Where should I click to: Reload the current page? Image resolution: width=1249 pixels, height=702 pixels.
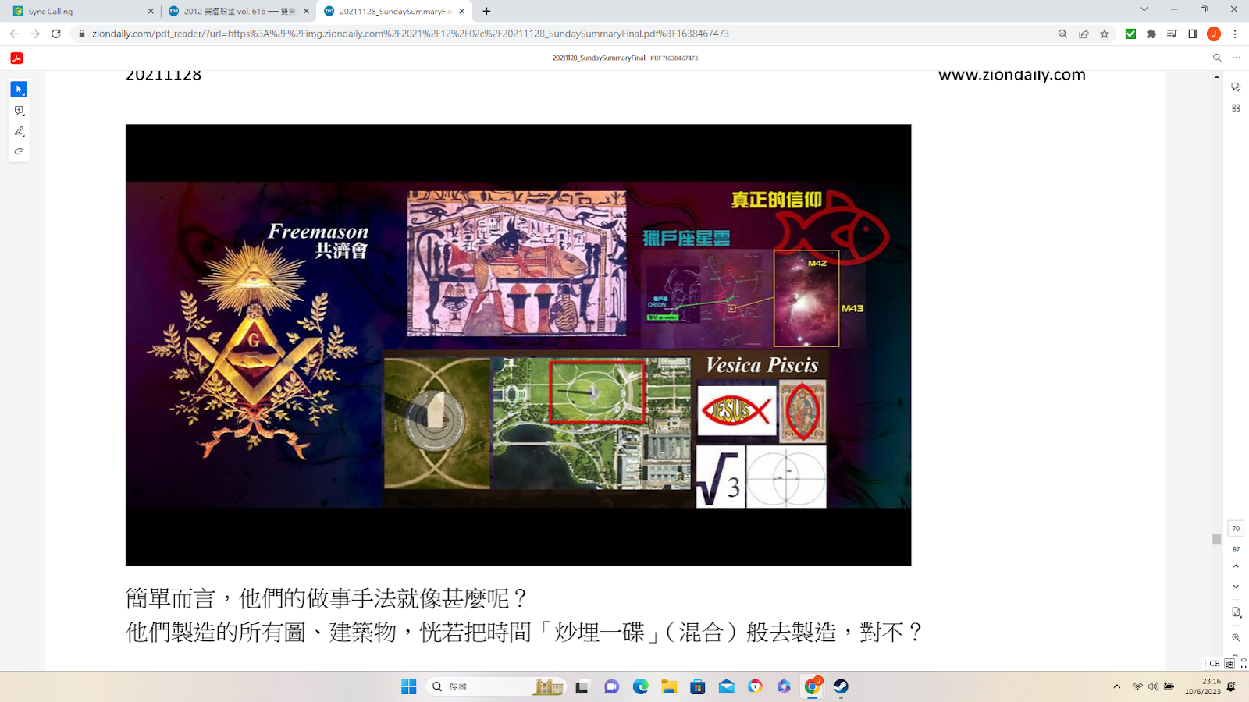pyautogui.click(x=56, y=34)
